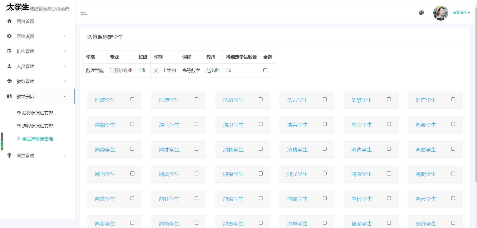Check 浩歌学生's checkbox
This screenshot has height=228, width=477.
pos(389,99)
